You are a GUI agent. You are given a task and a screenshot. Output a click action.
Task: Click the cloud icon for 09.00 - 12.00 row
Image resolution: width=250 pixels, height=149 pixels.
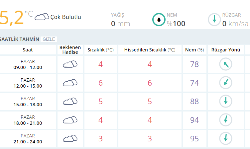coord(70,64)
